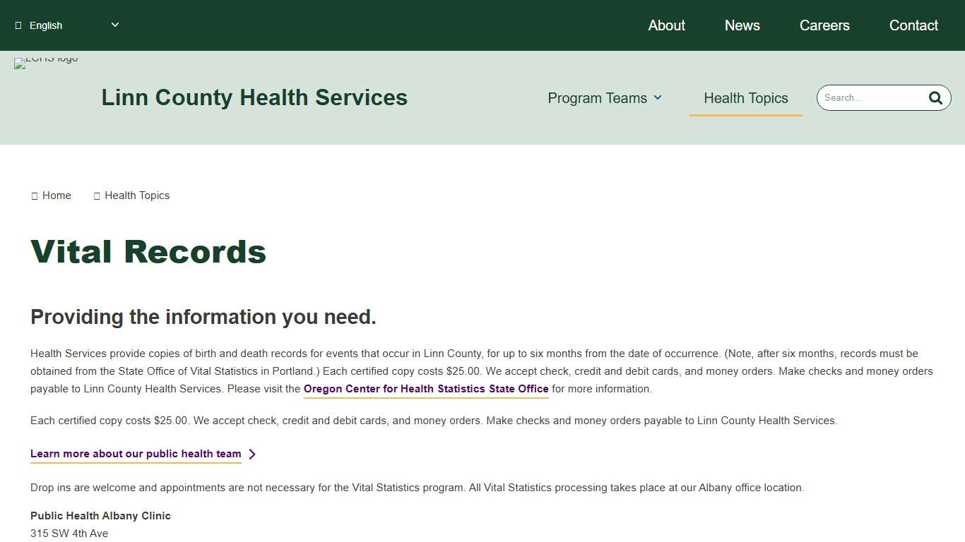Image resolution: width=965 pixels, height=542 pixels.
Task: Click the Linn County Health Services heading
Action: pos(254,97)
